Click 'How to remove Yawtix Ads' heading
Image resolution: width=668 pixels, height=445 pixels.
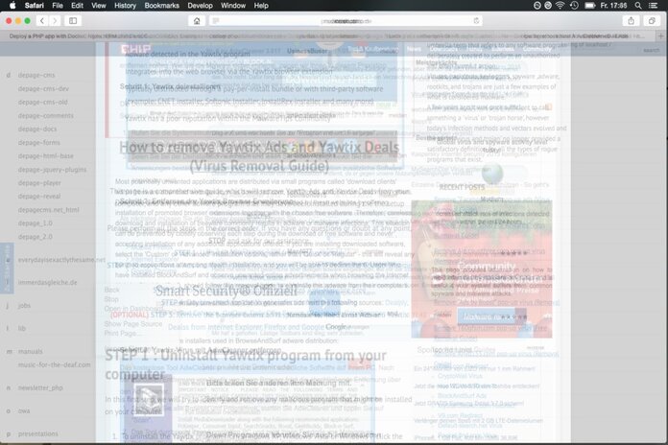coord(259,156)
